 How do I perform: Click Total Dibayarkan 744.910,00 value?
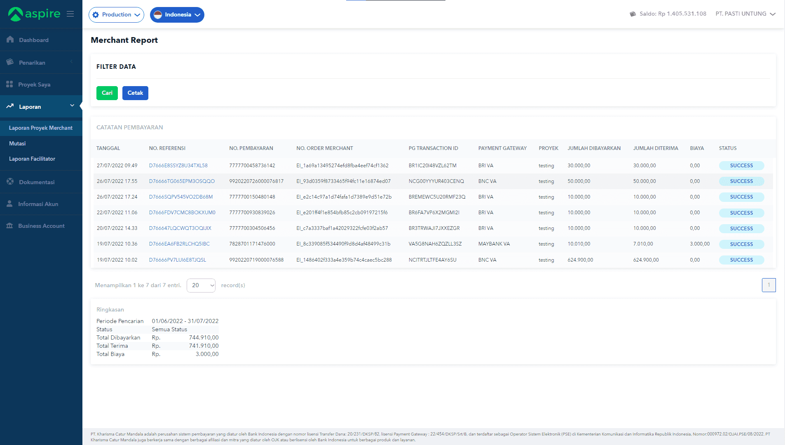coord(204,337)
